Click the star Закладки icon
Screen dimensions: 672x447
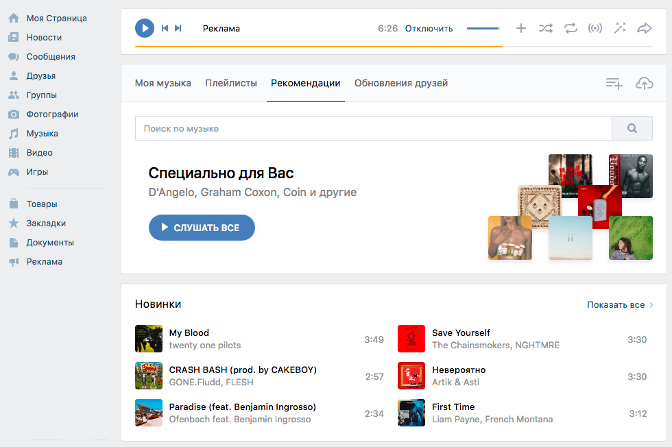coord(14,223)
